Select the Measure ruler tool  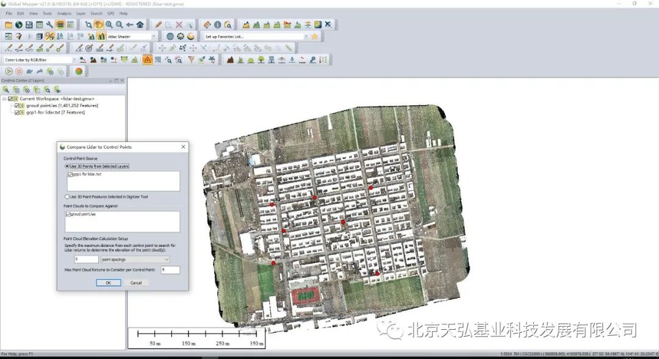tap(207, 25)
